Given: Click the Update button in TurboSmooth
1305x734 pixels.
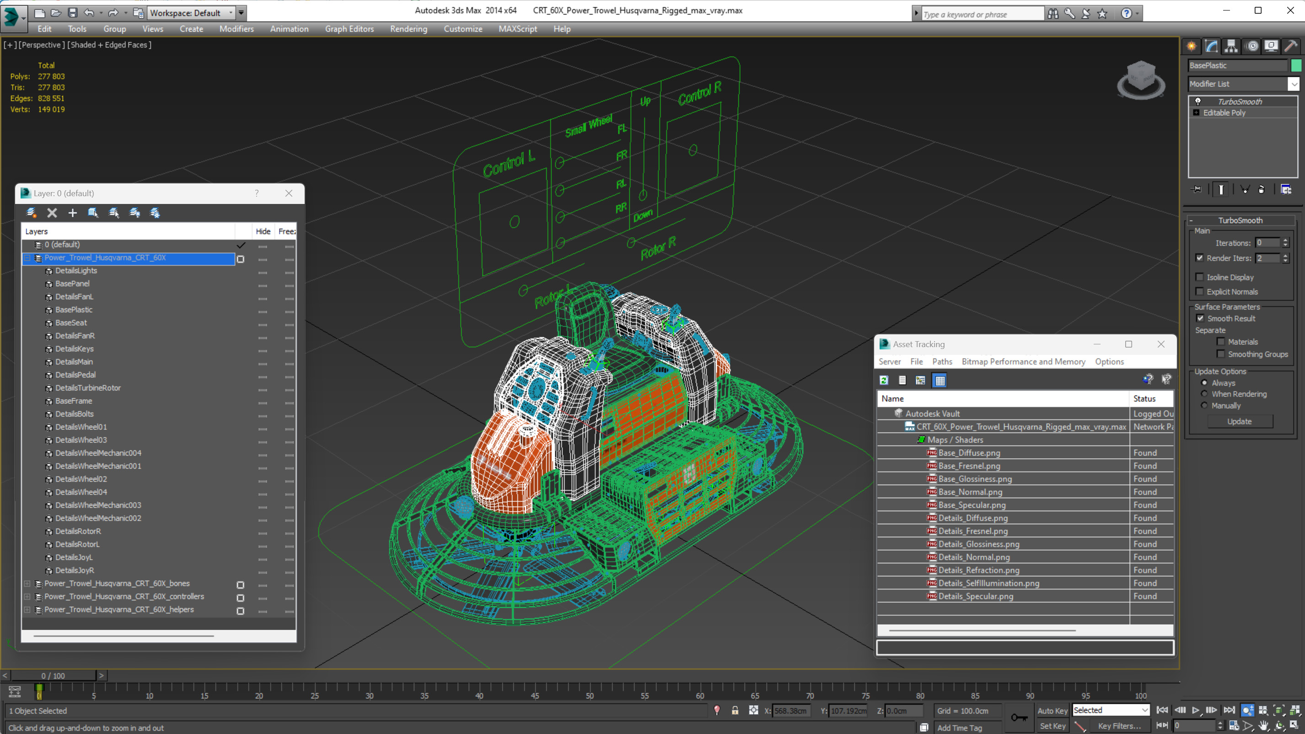Looking at the screenshot, I should pyautogui.click(x=1239, y=422).
